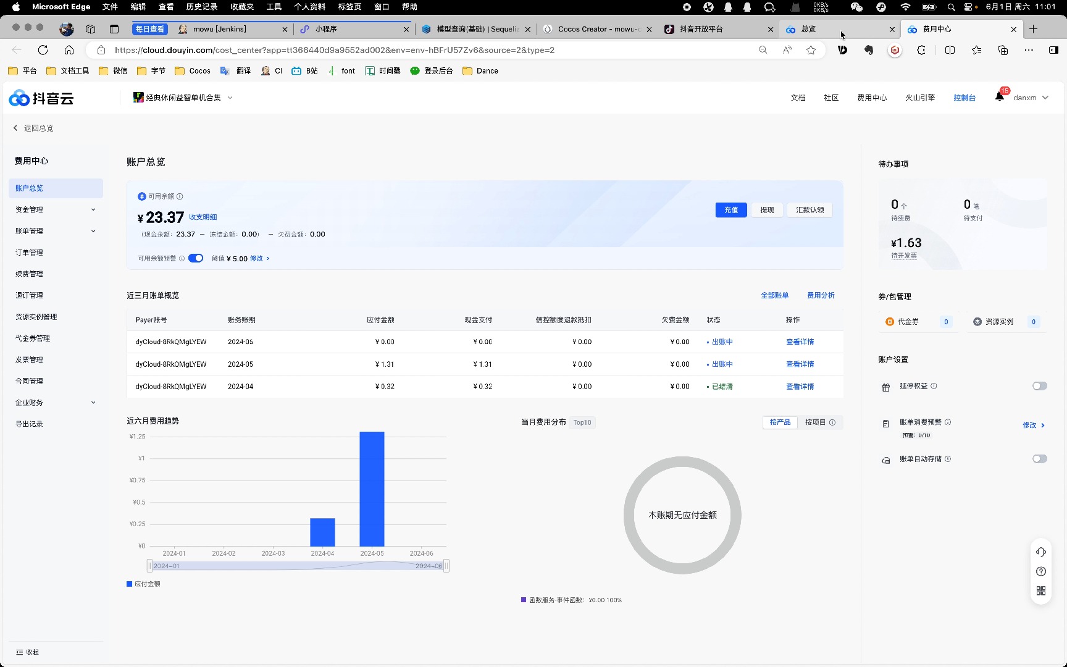Toggle split screen view icon
1067x667 pixels.
(950, 50)
